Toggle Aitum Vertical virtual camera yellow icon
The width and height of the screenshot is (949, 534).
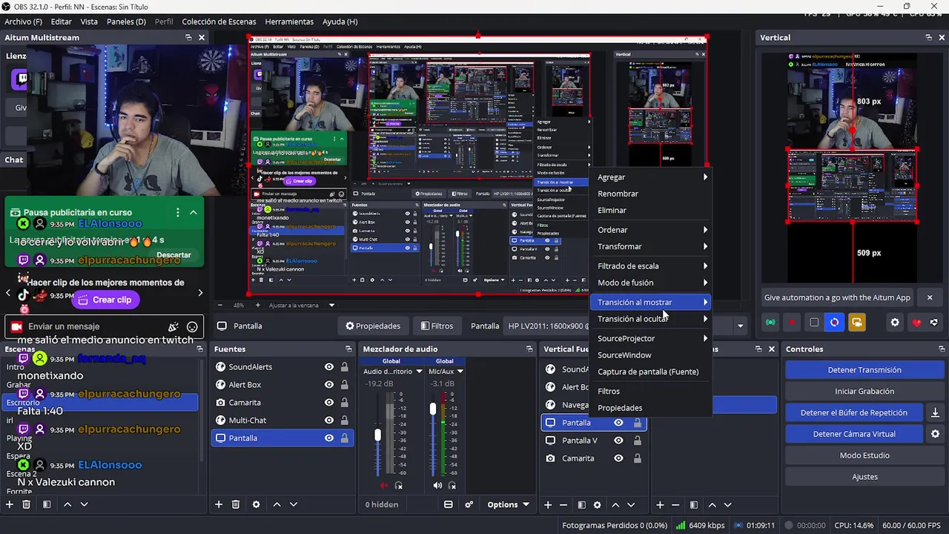tap(856, 323)
